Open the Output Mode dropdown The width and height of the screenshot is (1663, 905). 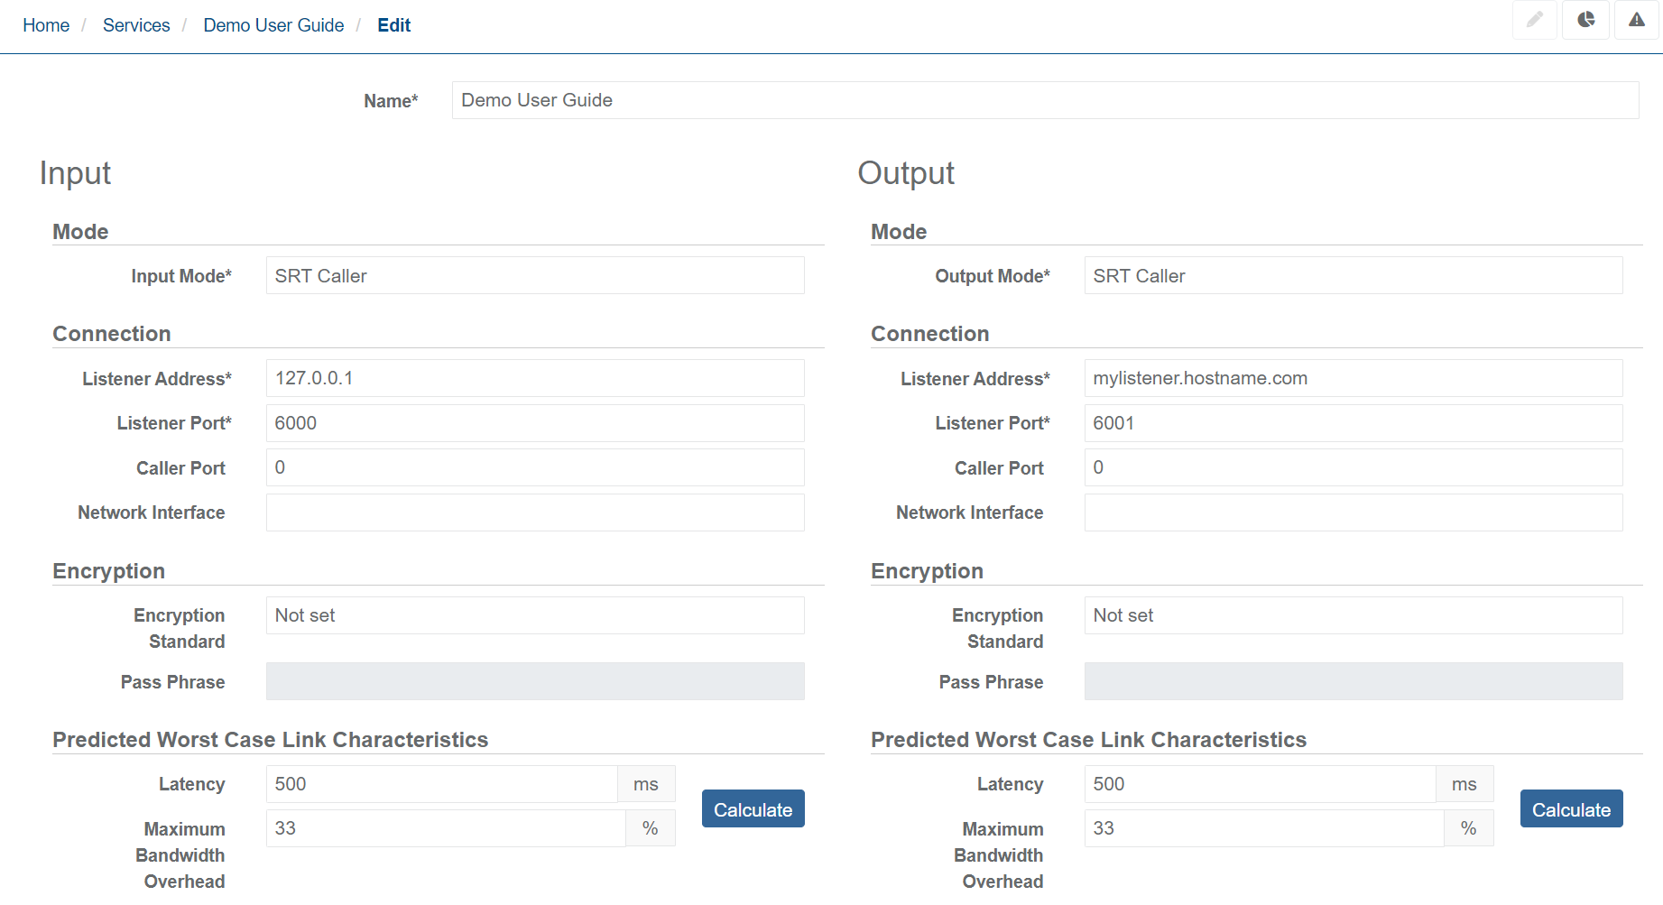(1353, 276)
